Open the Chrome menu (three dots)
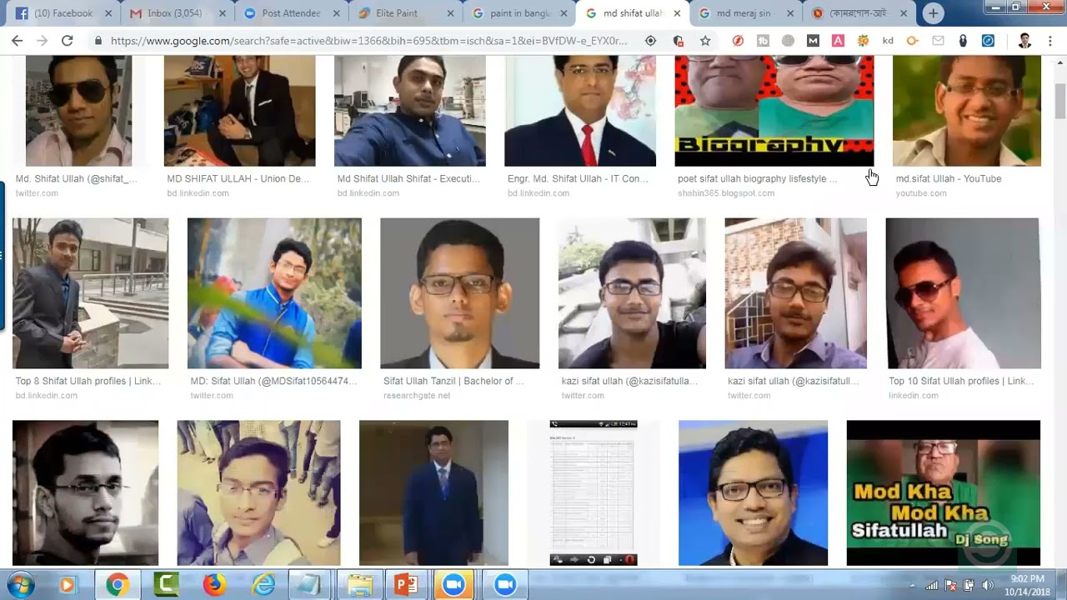This screenshot has height=600, width=1067. (x=1051, y=41)
